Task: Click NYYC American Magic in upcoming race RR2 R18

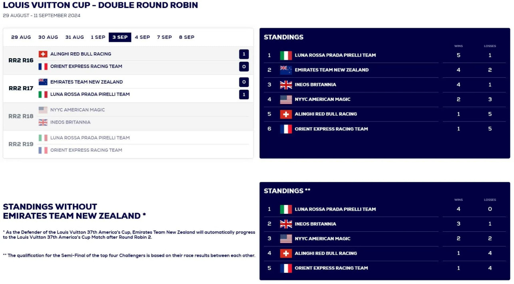Action: click(x=78, y=110)
